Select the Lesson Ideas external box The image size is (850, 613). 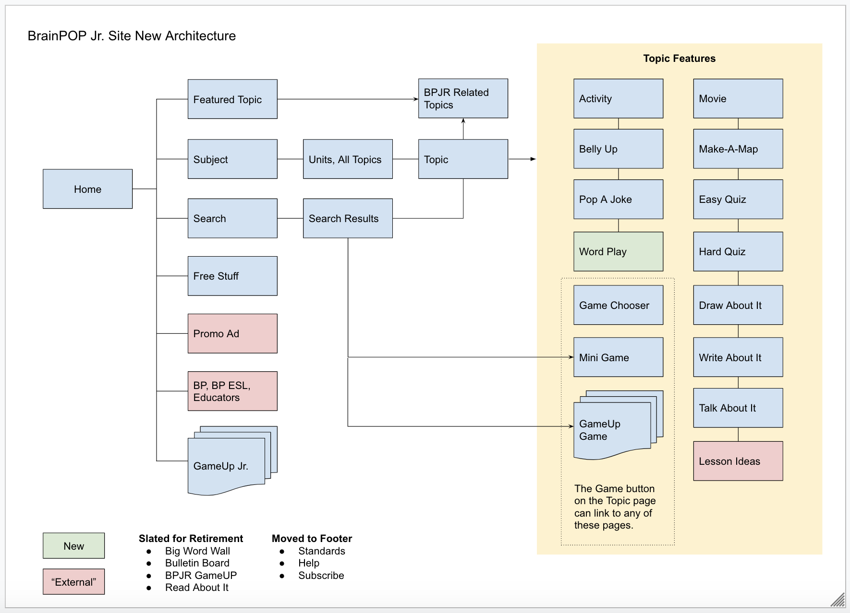click(738, 461)
